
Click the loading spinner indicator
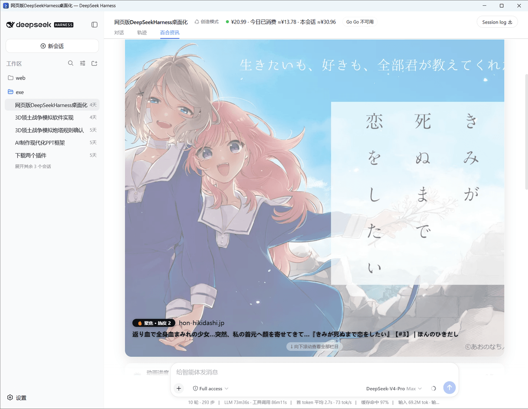click(x=433, y=388)
